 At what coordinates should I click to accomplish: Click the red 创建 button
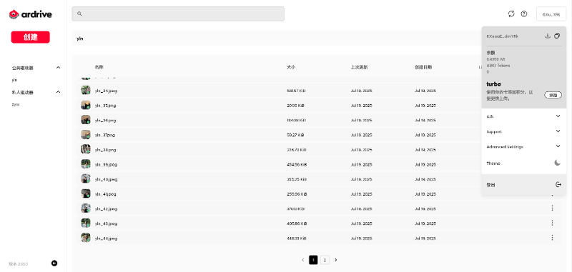[30, 37]
